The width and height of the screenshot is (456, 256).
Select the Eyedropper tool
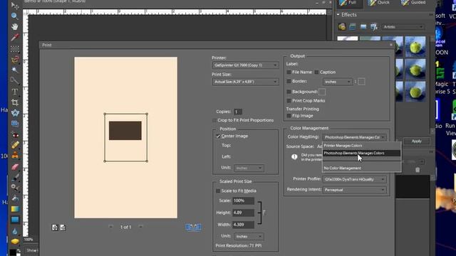(x=14, y=38)
